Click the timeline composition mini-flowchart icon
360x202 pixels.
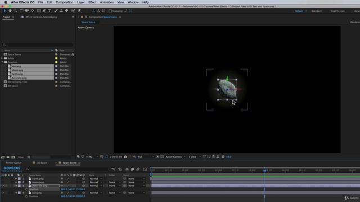(113, 169)
